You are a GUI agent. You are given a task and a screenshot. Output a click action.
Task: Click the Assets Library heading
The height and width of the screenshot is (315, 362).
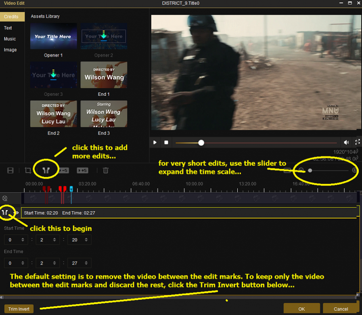[x=45, y=17]
